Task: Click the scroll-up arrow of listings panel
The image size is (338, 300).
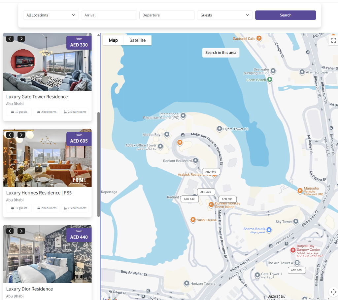Action: point(98,35)
